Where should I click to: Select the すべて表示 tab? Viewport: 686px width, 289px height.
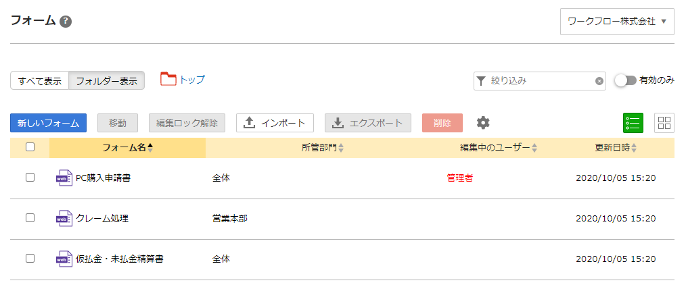click(x=40, y=81)
